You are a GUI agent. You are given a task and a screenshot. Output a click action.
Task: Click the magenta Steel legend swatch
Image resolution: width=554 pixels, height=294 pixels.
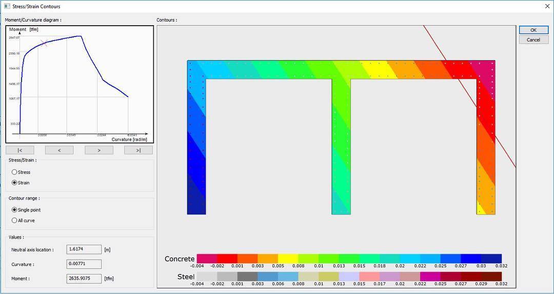click(430, 277)
